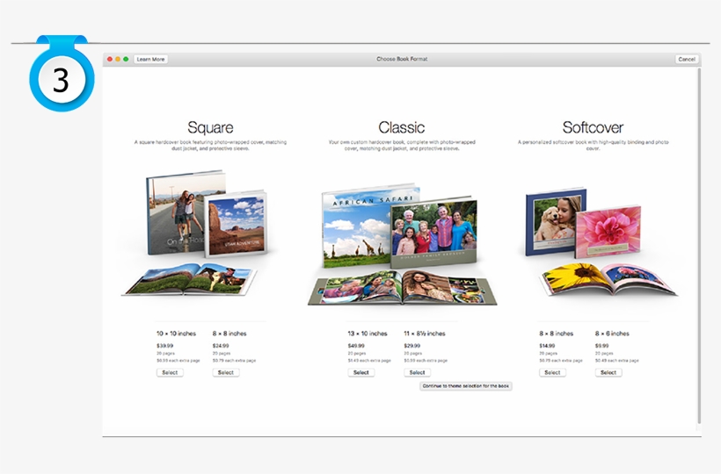The height and width of the screenshot is (474, 721).
Task: Click the Square format heading
Action: pos(210,127)
